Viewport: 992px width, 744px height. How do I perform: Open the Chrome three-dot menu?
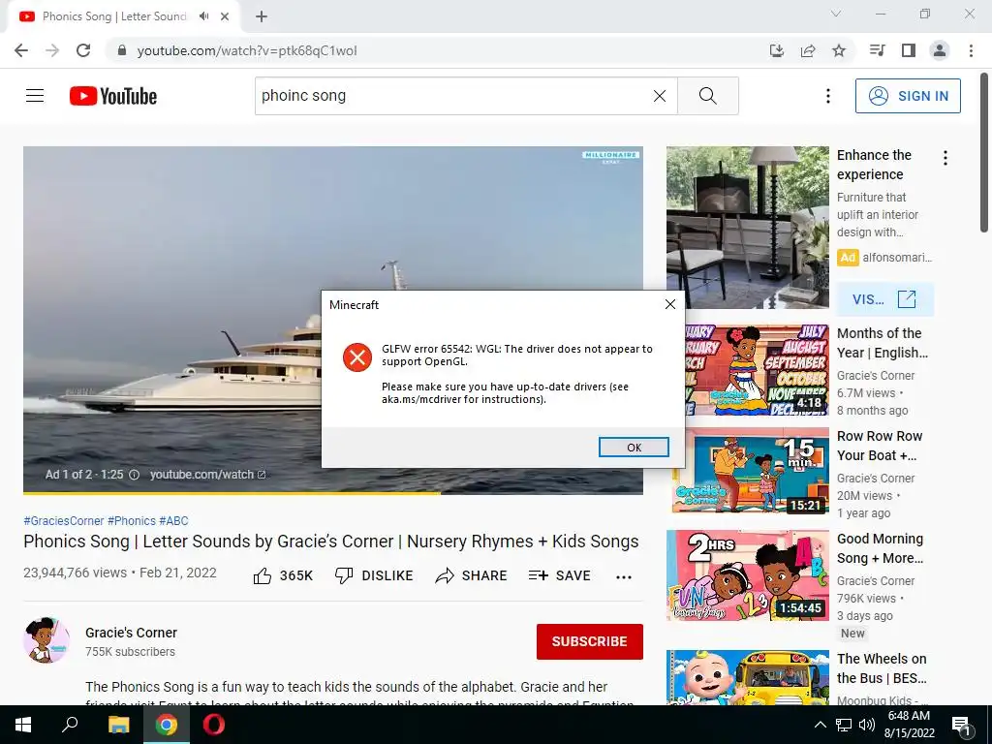click(971, 50)
